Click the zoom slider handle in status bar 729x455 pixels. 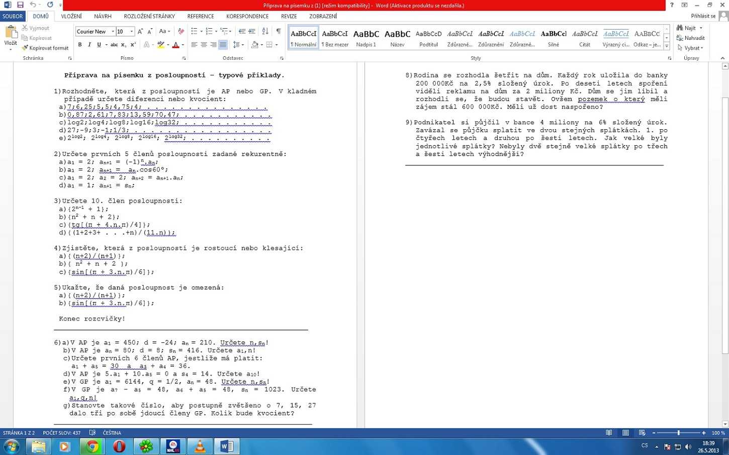point(679,433)
